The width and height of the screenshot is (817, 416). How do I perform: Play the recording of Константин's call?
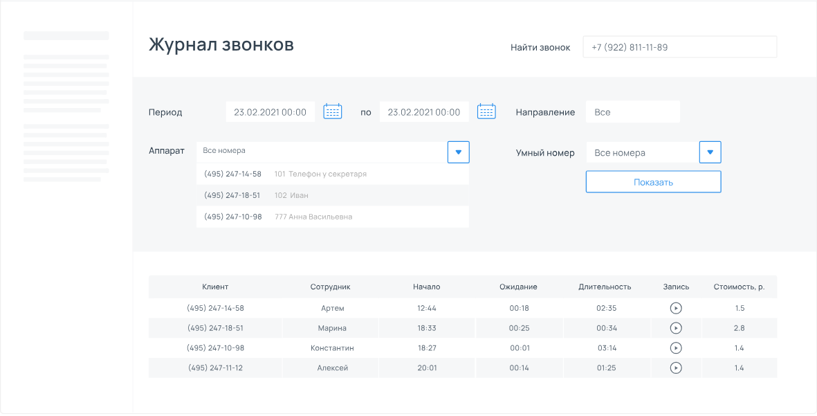click(x=676, y=347)
